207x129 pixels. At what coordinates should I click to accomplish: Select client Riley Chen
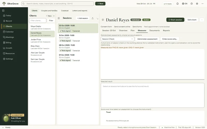pyautogui.click(x=42, y=47)
